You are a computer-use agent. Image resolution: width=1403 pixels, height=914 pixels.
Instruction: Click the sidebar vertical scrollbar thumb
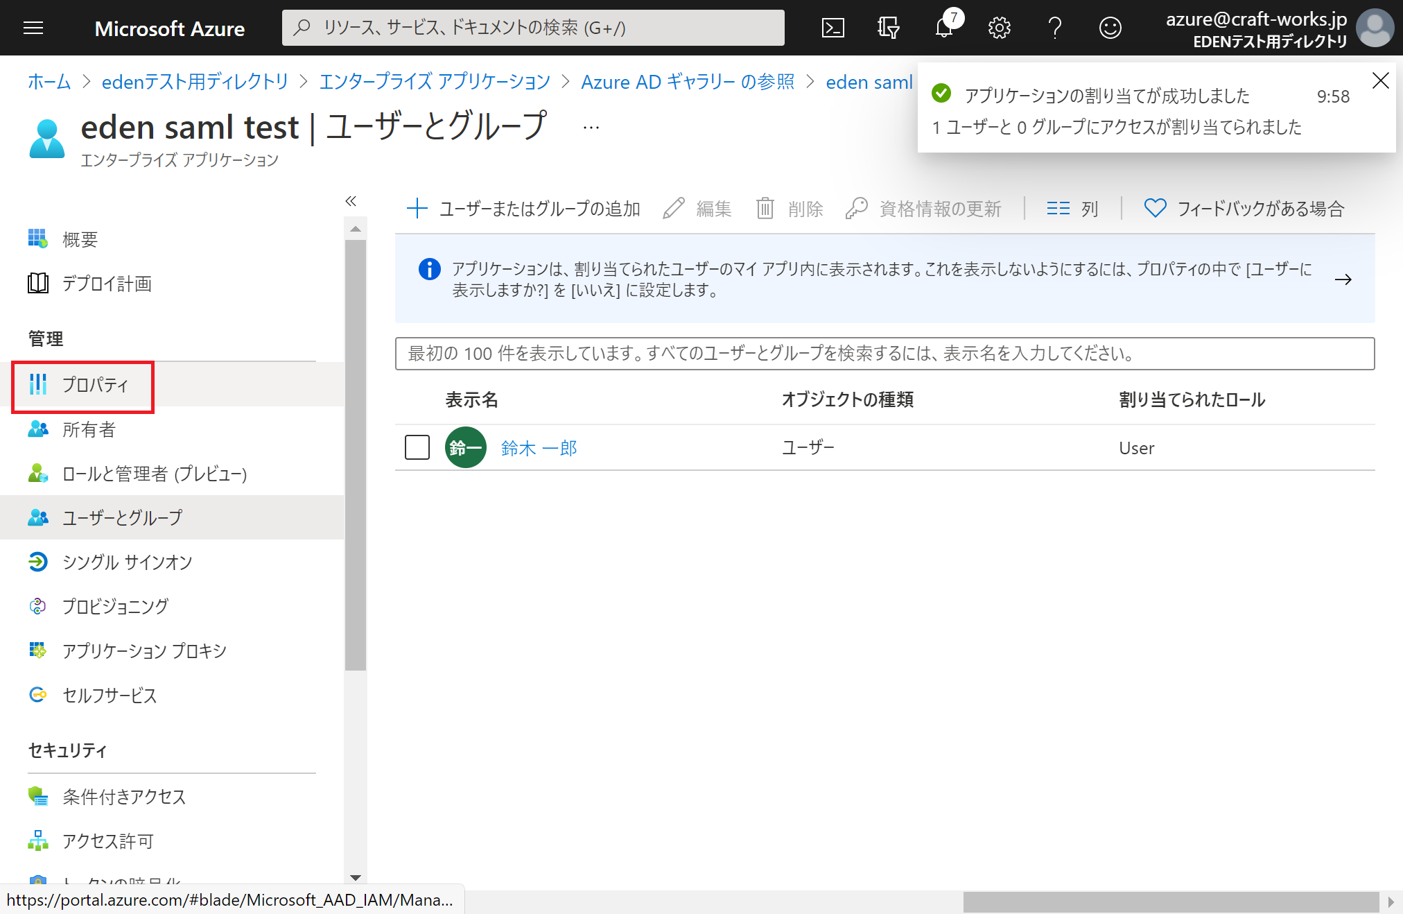coord(355,455)
